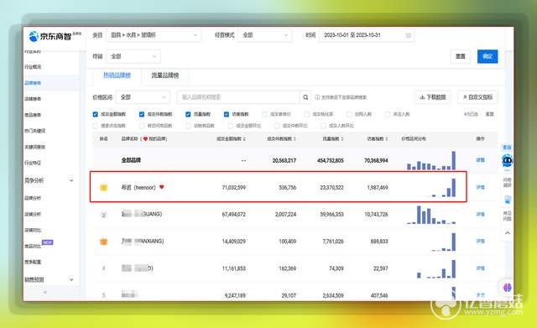Click the red heart beside heenoor
This screenshot has height=328, width=537.
tap(162, 187)
